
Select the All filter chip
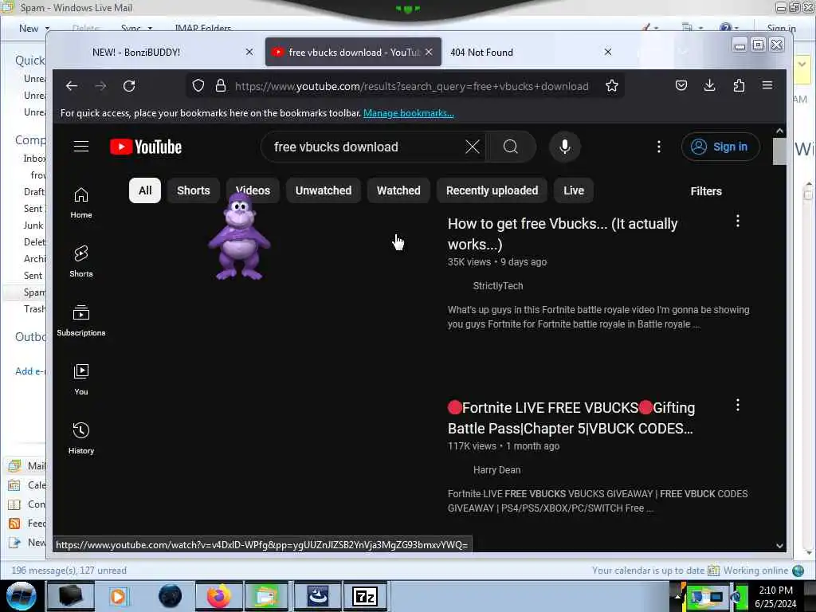[145, 190]
